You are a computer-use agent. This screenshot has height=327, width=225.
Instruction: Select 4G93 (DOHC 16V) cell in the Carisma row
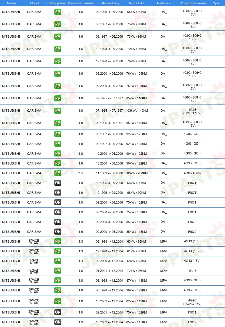tap(192, 111)
